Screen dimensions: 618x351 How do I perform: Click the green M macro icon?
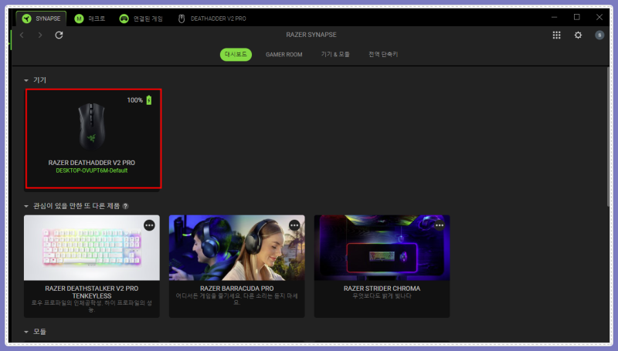coord(79,19)
